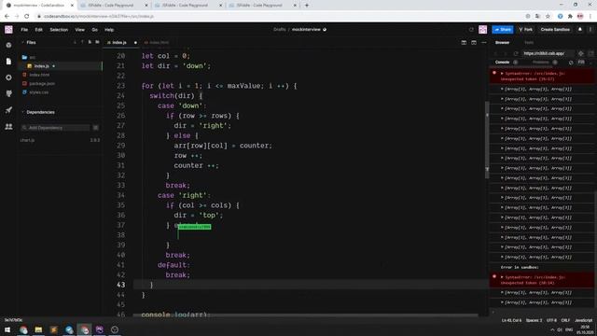Click Ln 43 Col position in status bar
597x336 pixels.
[x=511, y=320]
